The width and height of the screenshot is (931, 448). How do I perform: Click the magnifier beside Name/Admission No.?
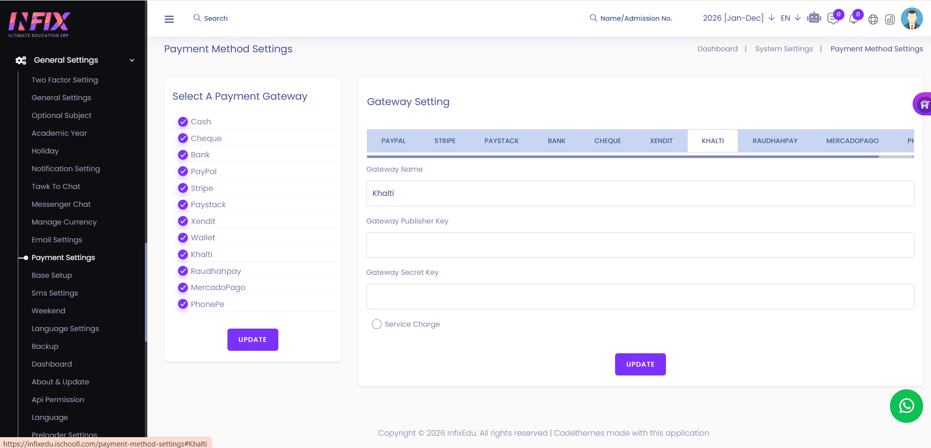click(x=593, y=18)
